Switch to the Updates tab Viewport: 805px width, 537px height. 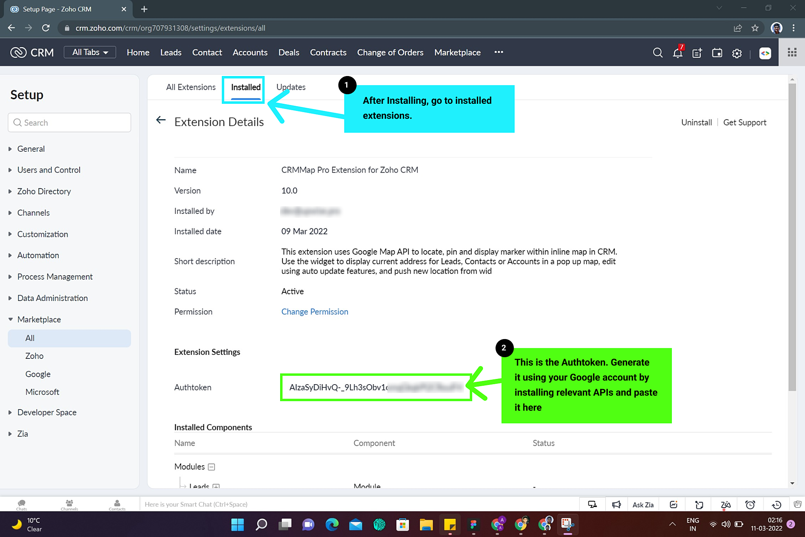pos(291,87)
